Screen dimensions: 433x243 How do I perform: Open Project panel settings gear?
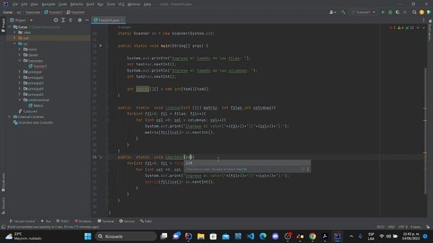click(x=80, y=20)
